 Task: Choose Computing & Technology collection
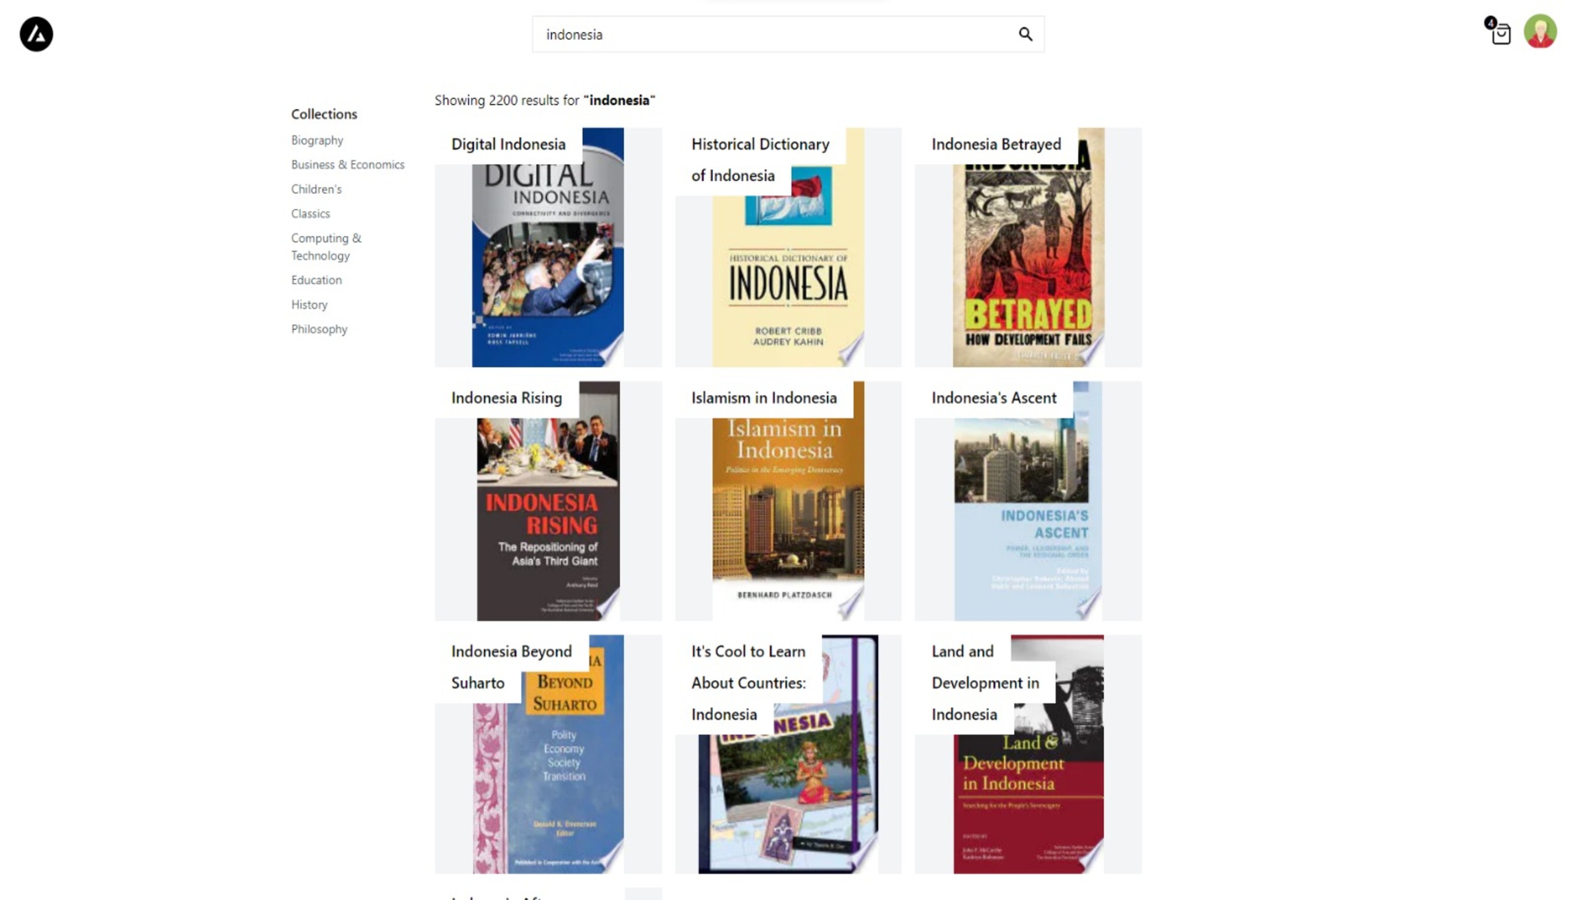tap(326, 247)
